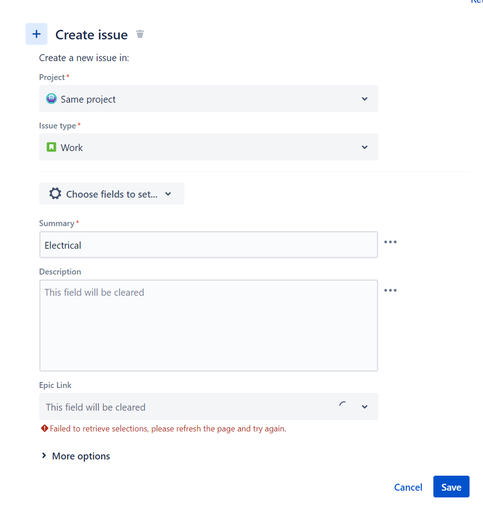Open the three-dot menu beside Summary
The width and height of the screenshot is (483, 506).
390,242
